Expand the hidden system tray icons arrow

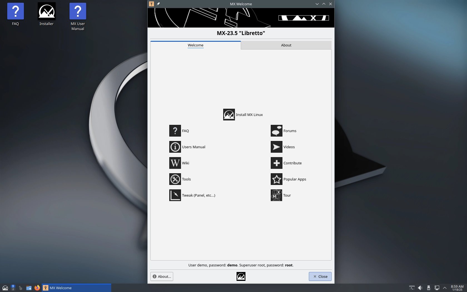445,288
